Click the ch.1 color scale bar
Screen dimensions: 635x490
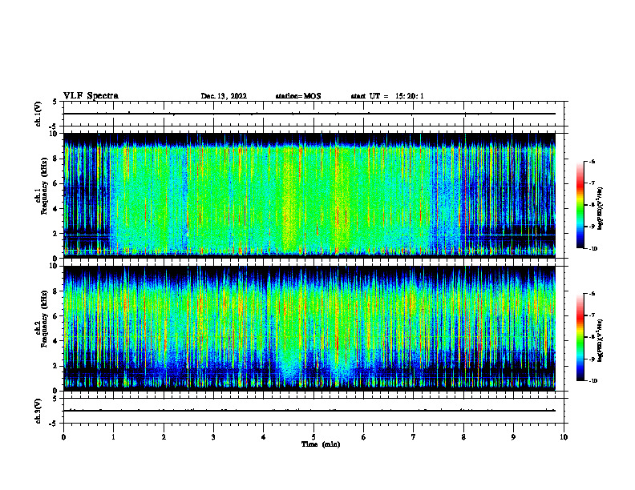point(580,205)
